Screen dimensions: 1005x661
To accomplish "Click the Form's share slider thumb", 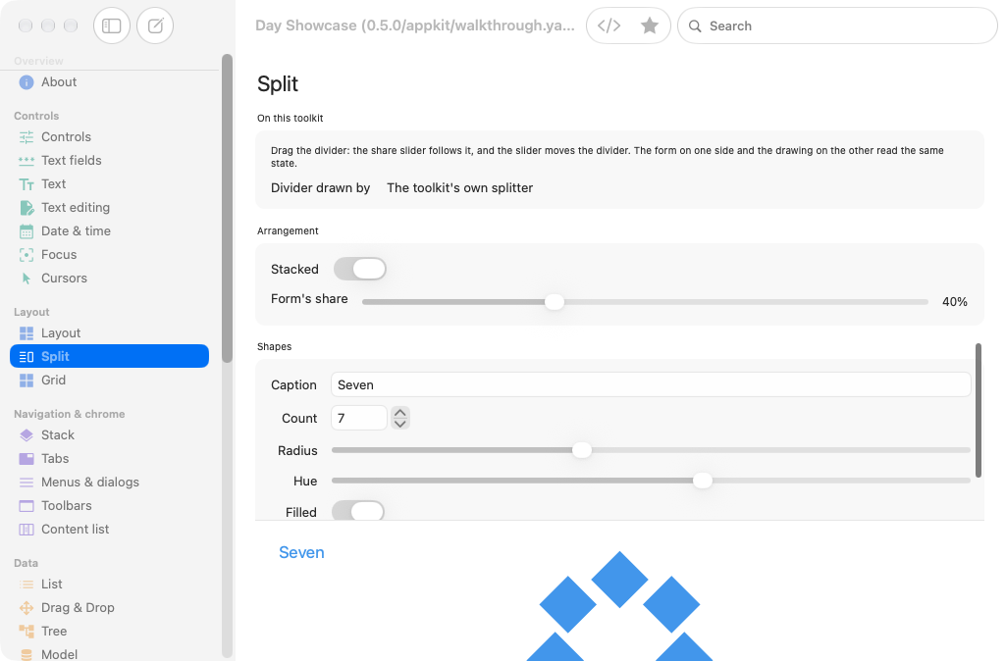I will point(555,302).
